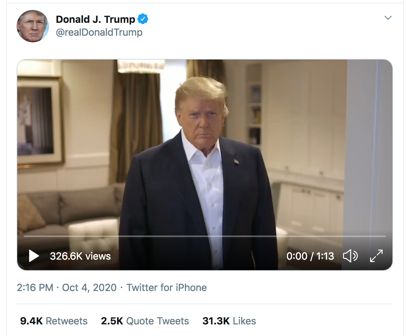This screenshot has height=336, width=407.
Task: Enter fullscreen with the expand arrows icon
Action: [376, 256]
